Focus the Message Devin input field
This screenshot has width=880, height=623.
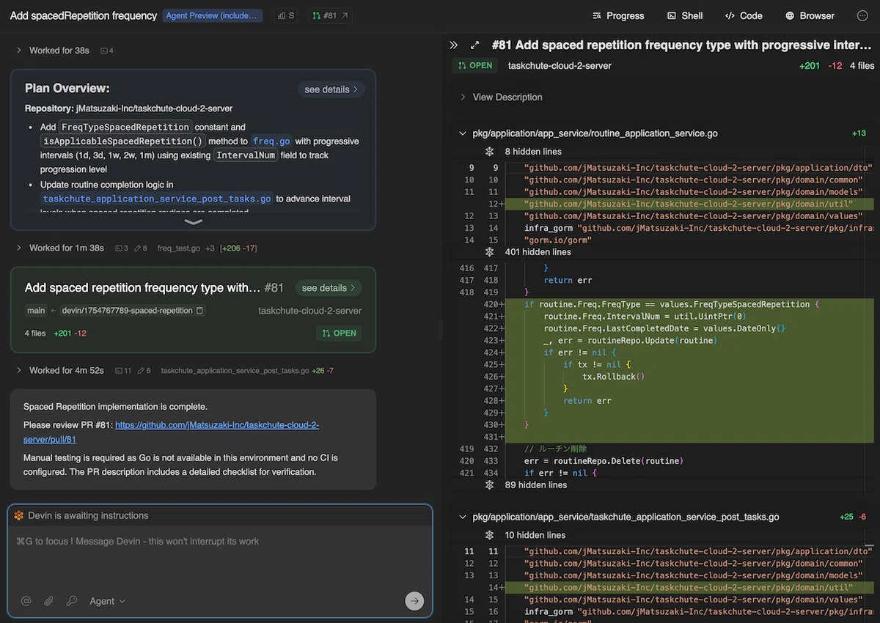220,542
